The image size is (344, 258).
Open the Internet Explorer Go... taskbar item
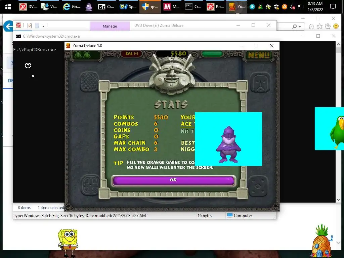click(71, 7)
